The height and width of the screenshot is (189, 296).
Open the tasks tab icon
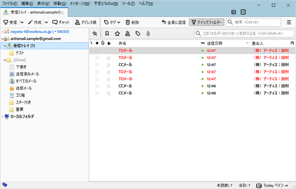[x=243, y=12]
